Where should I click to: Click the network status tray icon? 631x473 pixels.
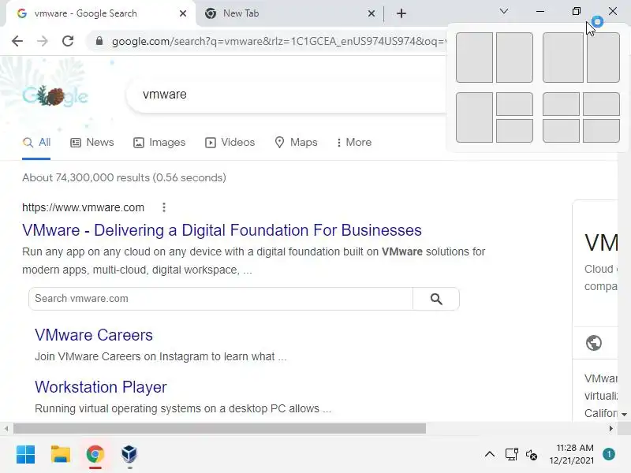(511, 455)
